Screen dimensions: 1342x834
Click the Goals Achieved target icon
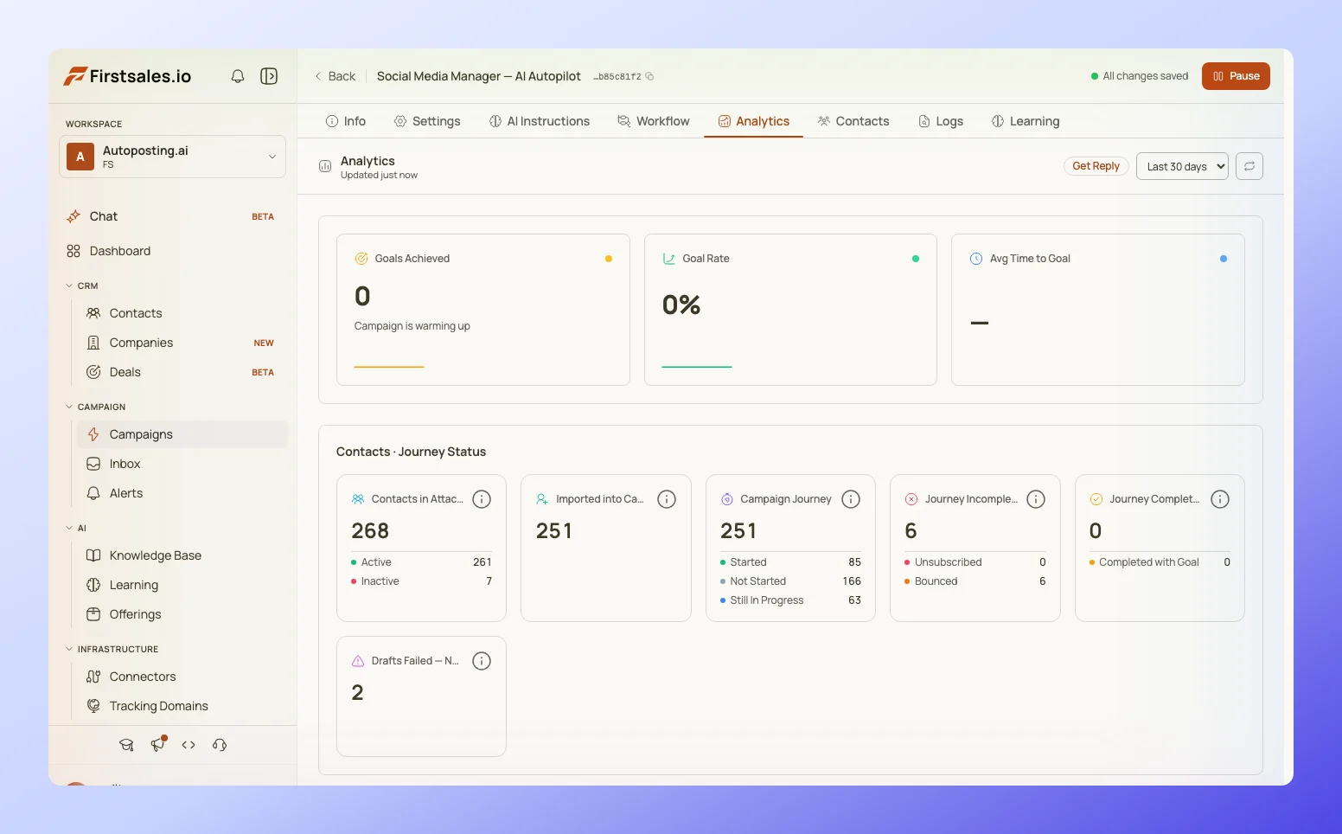361,259
